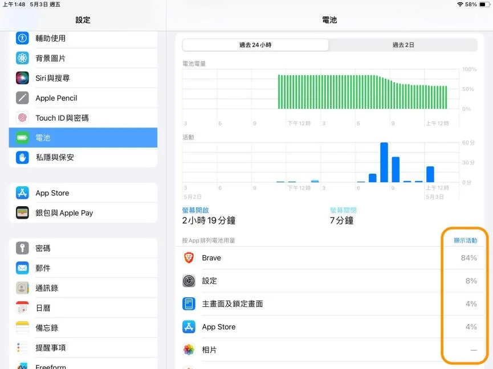Tap the 58% battery percentage
This screenshot has width=493, height=369.
tap(471, 5)
